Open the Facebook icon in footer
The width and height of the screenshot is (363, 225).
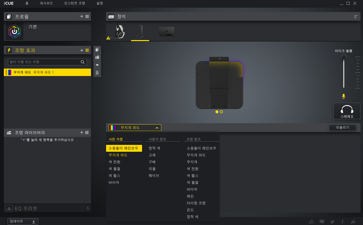(x=342, y=222)
